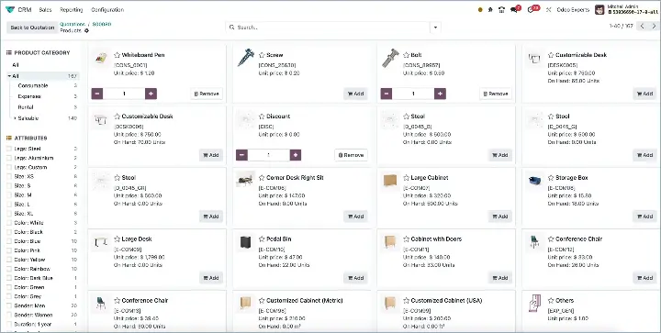Decrease Whiteboard Pen quantity with minus

coord(97,94)
